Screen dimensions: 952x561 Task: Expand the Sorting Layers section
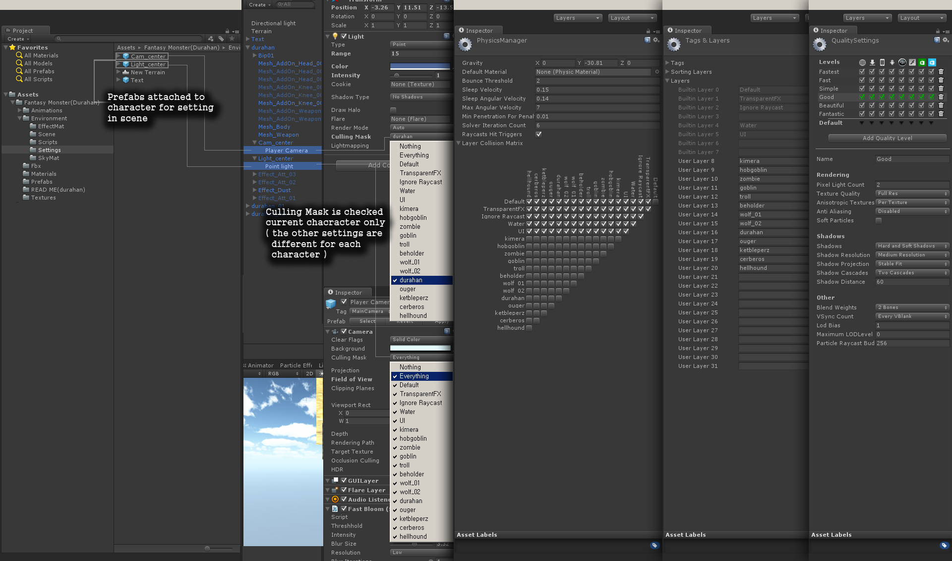pos(667,72)
